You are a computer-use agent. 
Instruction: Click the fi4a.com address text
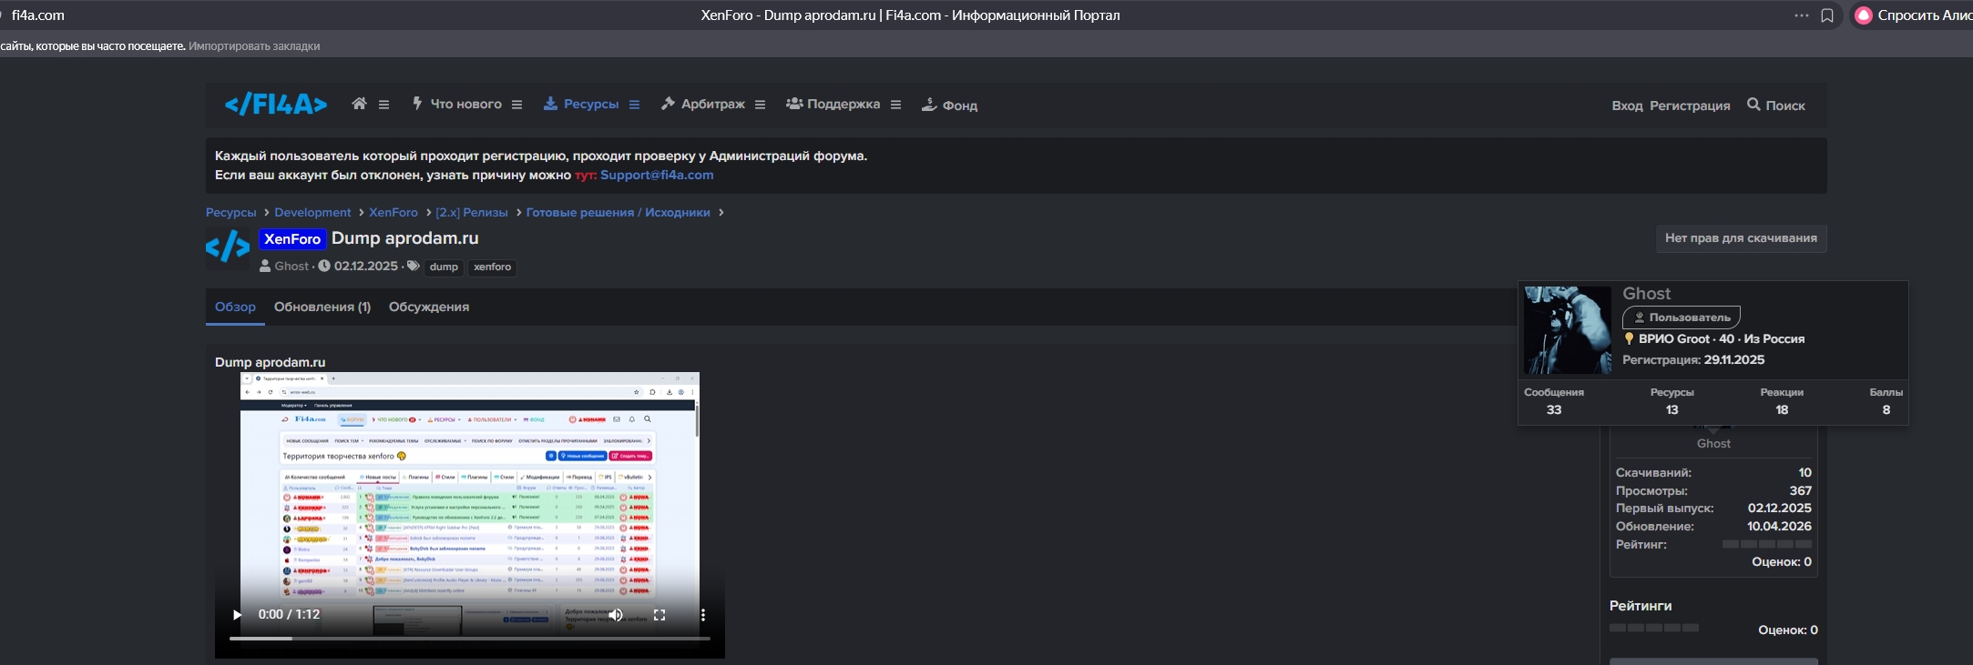[x=38, y=15]
